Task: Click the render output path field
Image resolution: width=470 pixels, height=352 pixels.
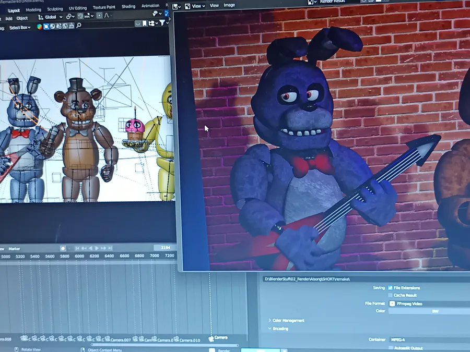Action: point(366,280)
